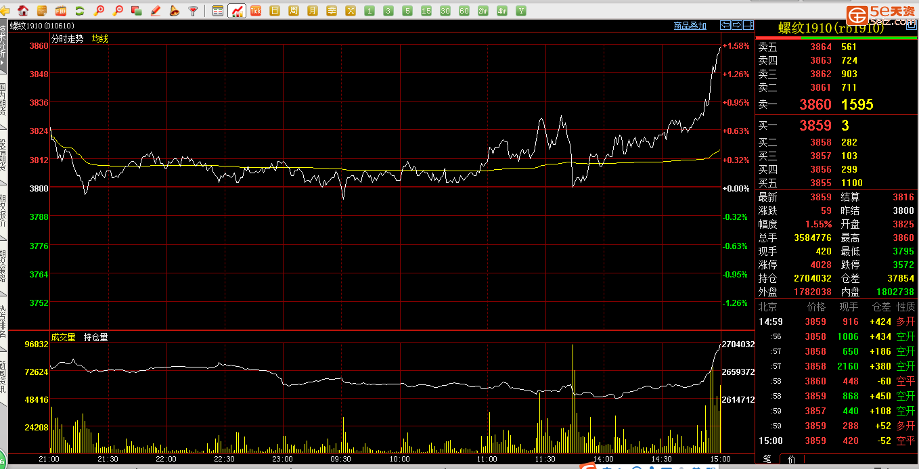The width and height of the screenshot is (919, 469).
Task: Click the 跌停 value 3572
Action: tap(903, 265)
